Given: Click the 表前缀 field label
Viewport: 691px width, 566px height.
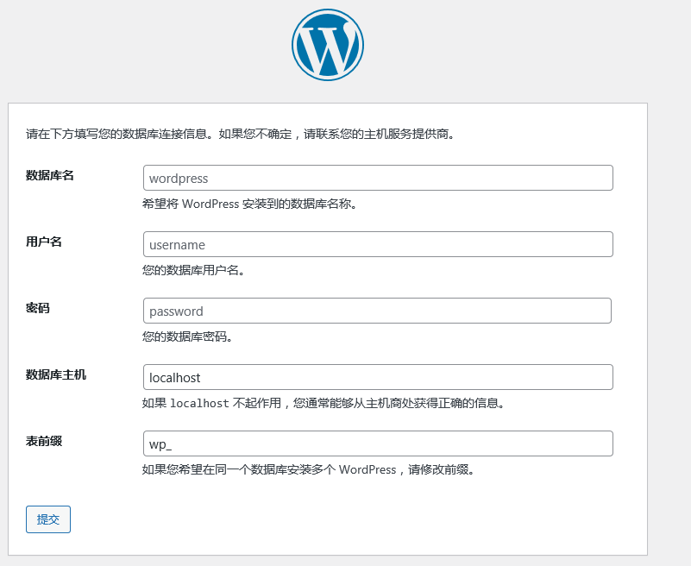Looking at the screenshot, I should 44,442.
